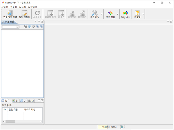Run garbage collector trash icon in status bar
The height and width of the screenshot is (130, 174).
(122, 127)
